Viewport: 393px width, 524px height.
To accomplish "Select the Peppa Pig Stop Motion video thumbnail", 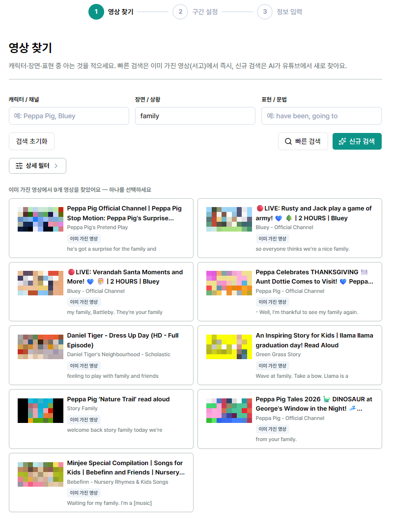I will [40, 219].
